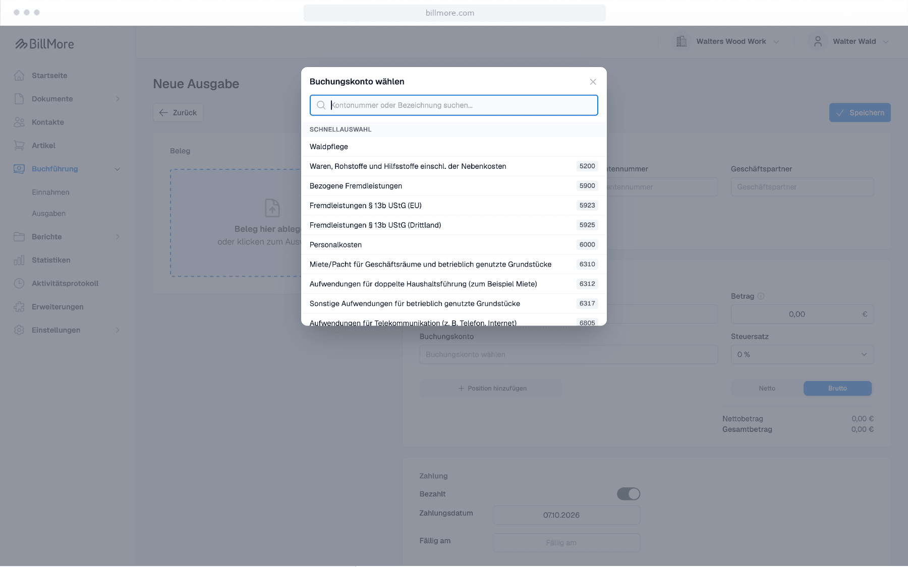Click the Artikel cart icon

coord(19,145)
